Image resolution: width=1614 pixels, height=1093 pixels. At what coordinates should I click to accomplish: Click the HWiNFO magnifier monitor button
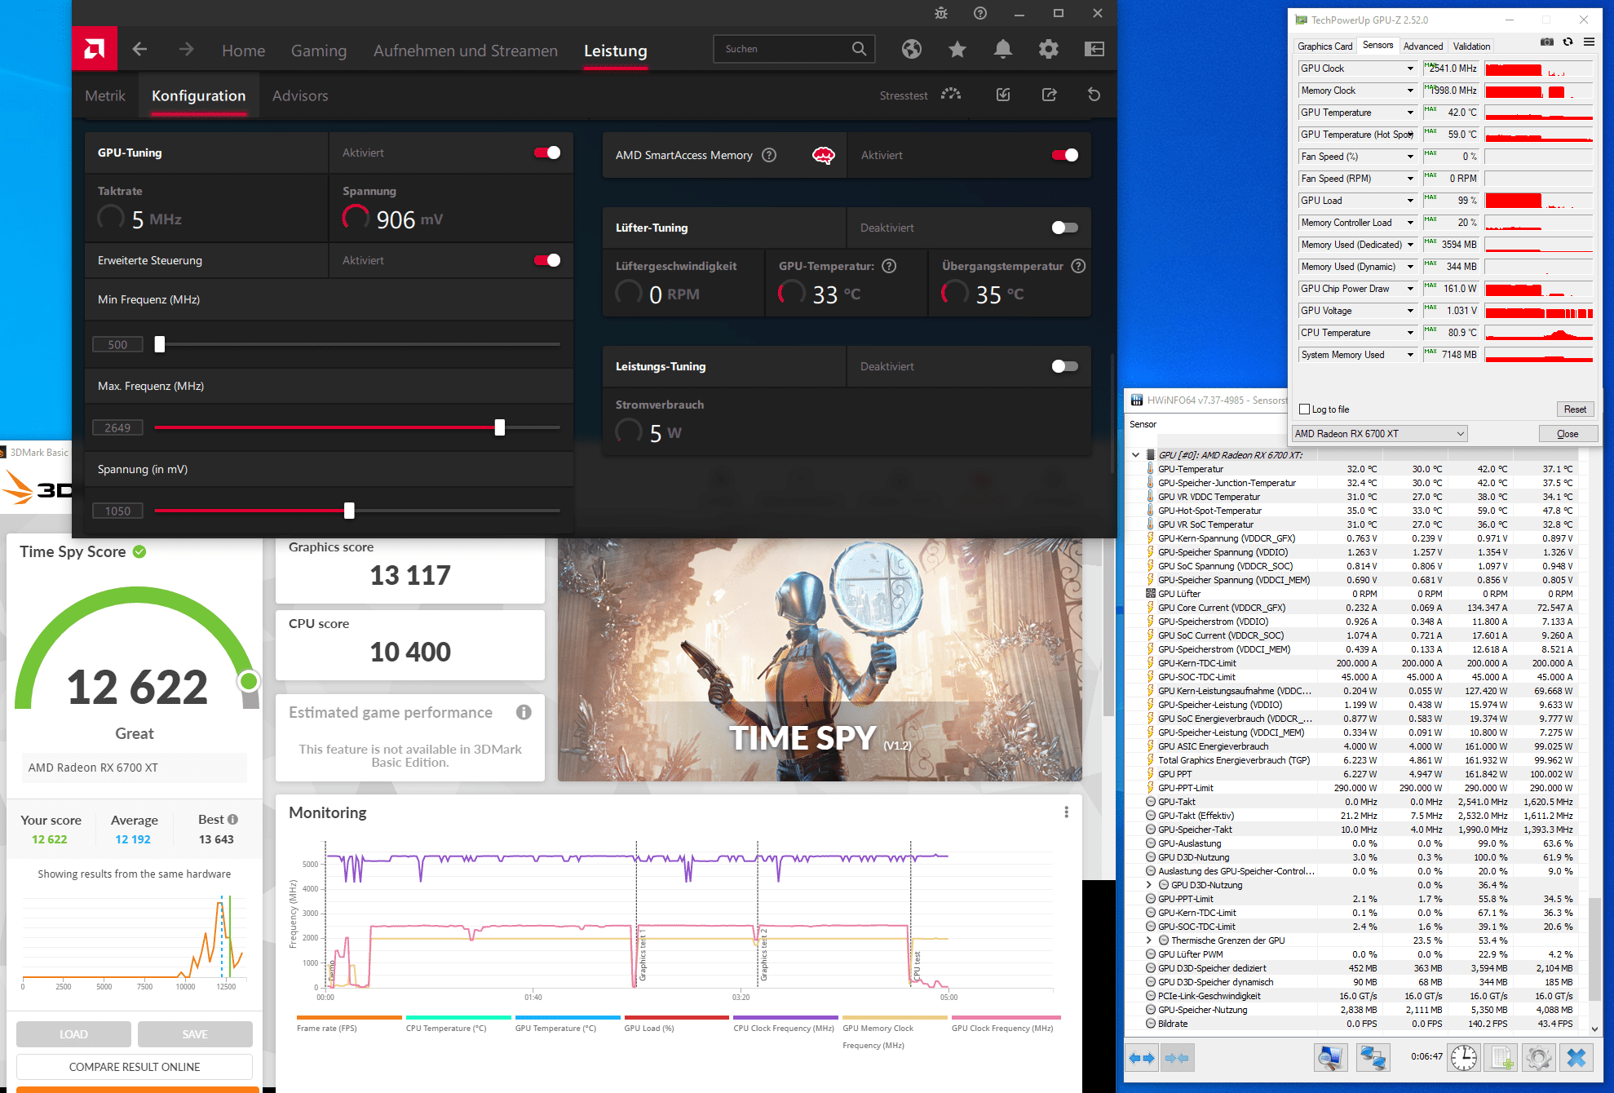pos(1331,1058)
